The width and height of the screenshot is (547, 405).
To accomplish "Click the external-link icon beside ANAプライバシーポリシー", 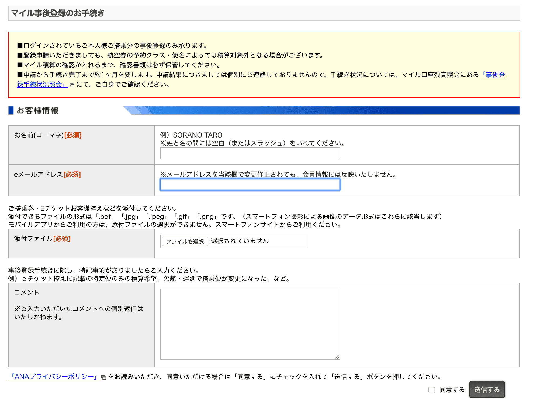I will [103, 377].
